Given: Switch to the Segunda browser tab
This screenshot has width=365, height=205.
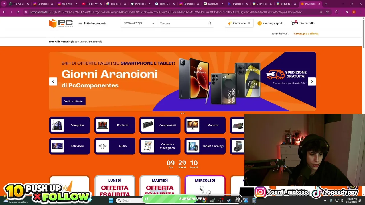Looking at the screenshot, I should tap(285, 4).
